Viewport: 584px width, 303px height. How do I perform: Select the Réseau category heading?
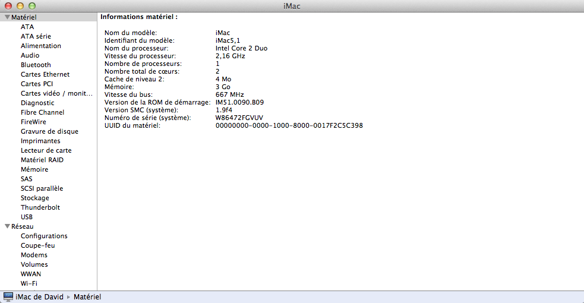(x=23, y=226)
